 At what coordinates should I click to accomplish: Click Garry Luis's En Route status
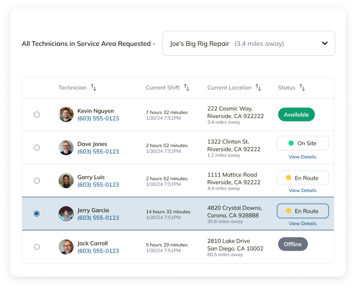pos(302,178)
